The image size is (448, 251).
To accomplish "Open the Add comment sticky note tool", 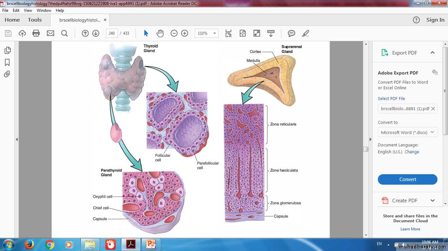I will pos(291,33).
